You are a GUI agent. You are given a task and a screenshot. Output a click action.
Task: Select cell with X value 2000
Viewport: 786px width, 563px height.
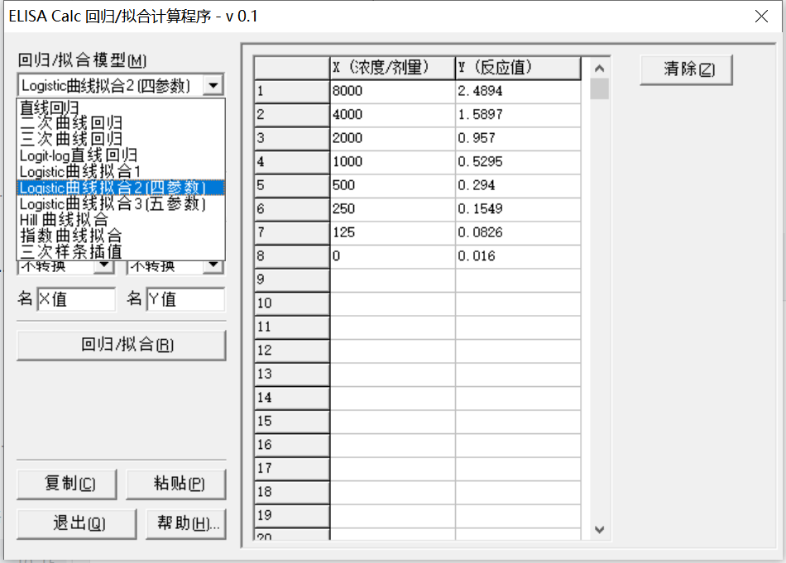(x=392, y=139)
